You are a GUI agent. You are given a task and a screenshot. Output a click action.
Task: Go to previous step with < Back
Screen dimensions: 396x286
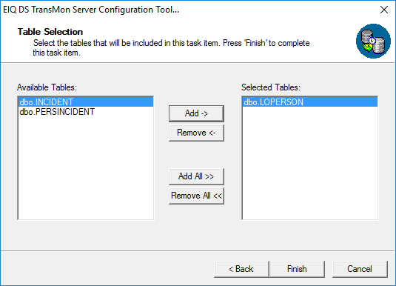click(x=241, y=269)
